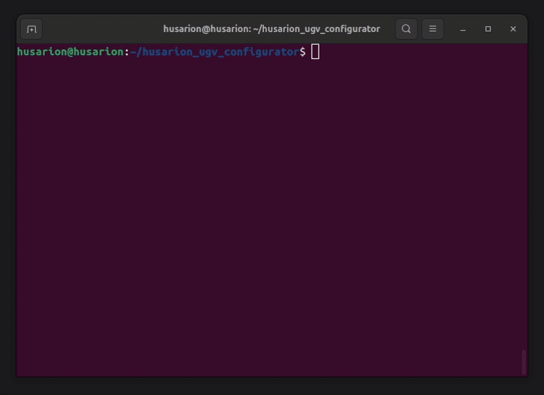Maximize the terminal window
Image resolution: width=544 pixels, height=395 pixels.
488,29
